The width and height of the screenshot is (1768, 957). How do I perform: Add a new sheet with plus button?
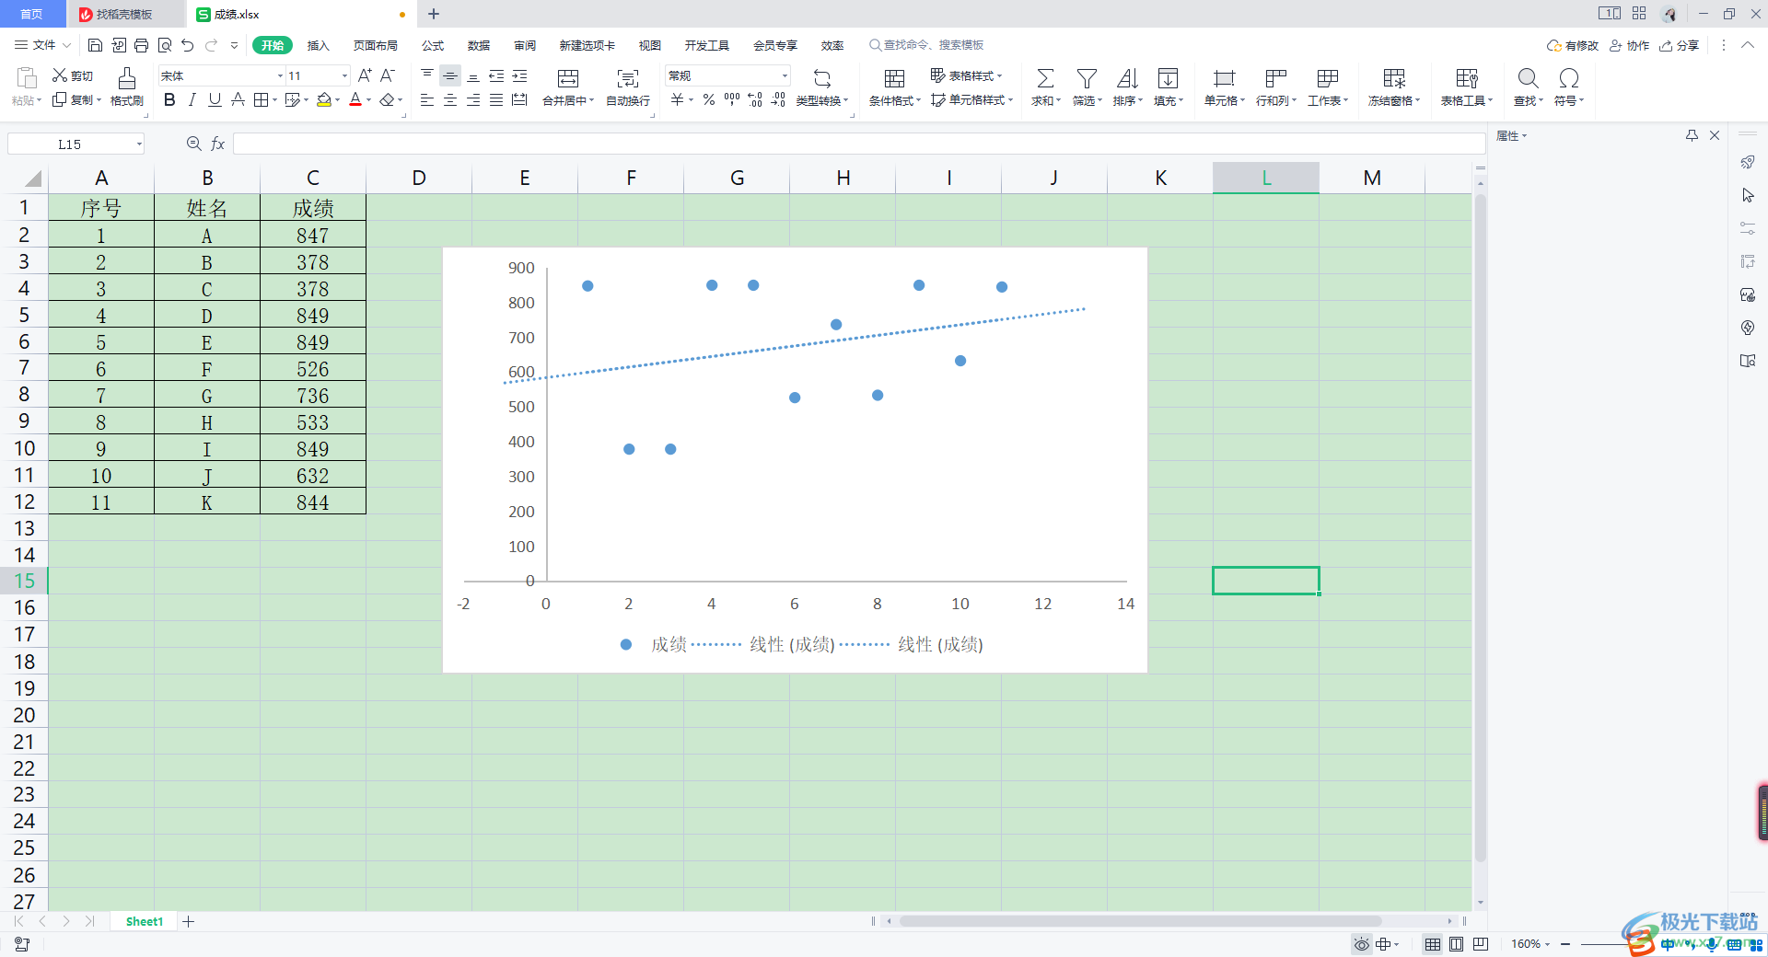(x=188, y=921)
